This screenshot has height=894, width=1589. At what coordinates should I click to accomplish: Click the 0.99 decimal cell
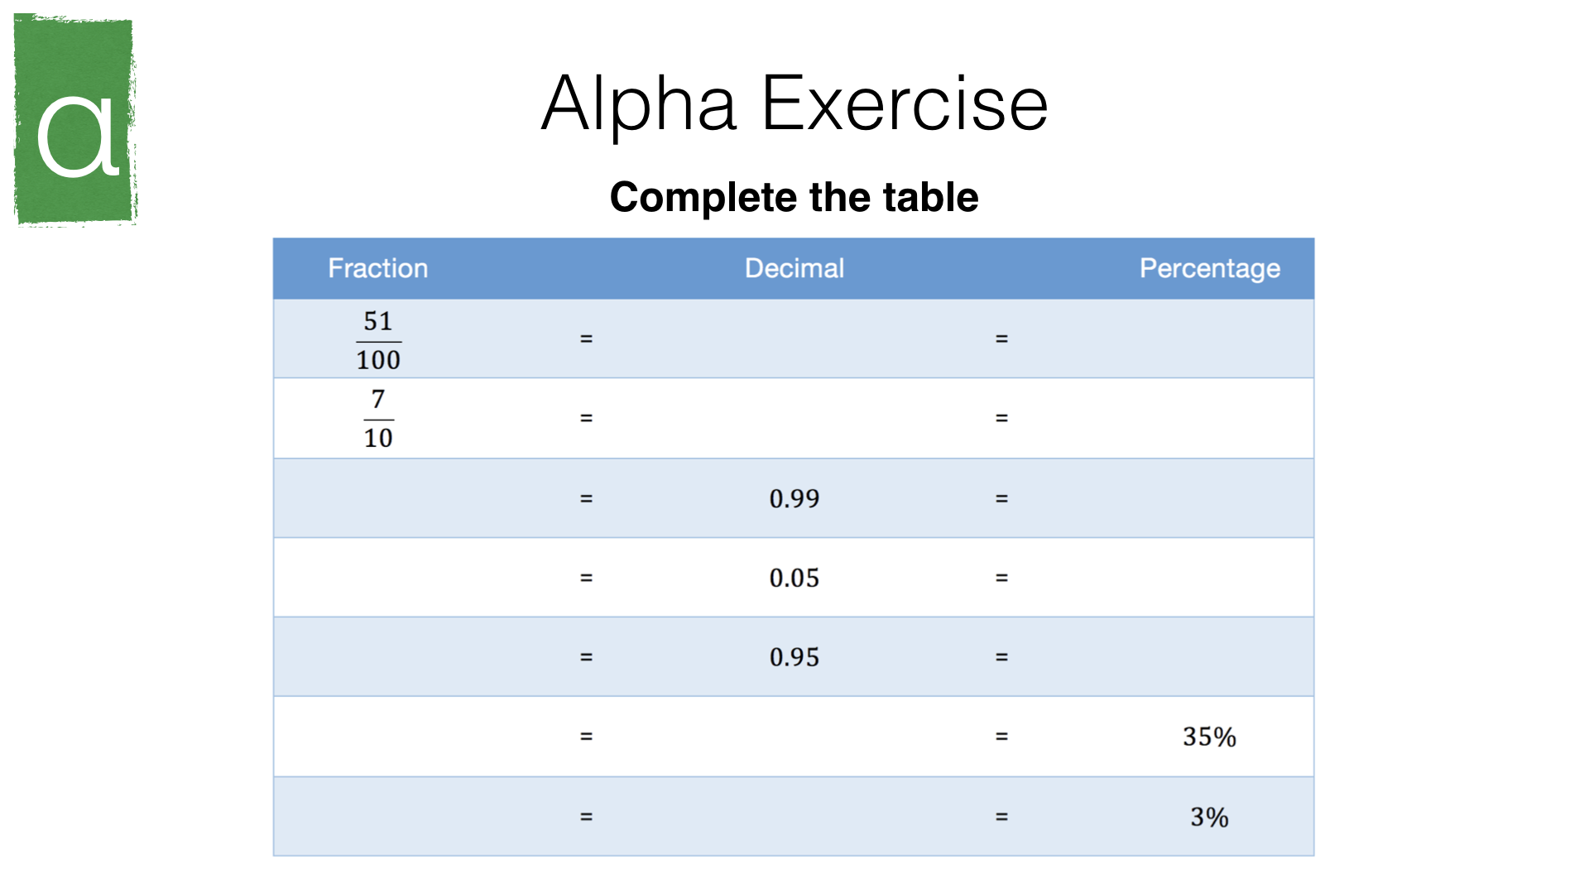tap(794, 498)
